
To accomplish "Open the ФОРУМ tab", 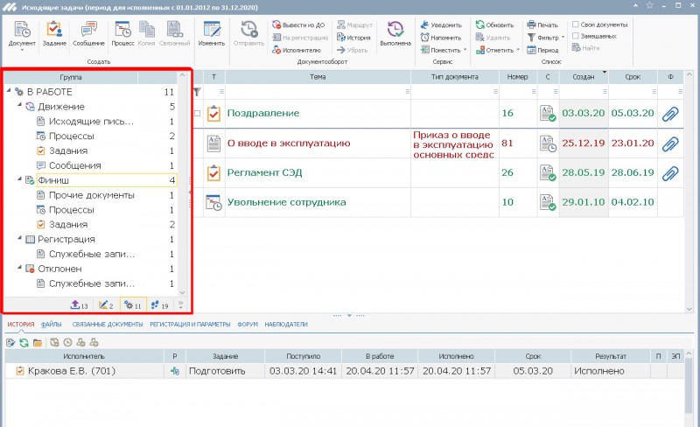I will [x=248, y=325].
